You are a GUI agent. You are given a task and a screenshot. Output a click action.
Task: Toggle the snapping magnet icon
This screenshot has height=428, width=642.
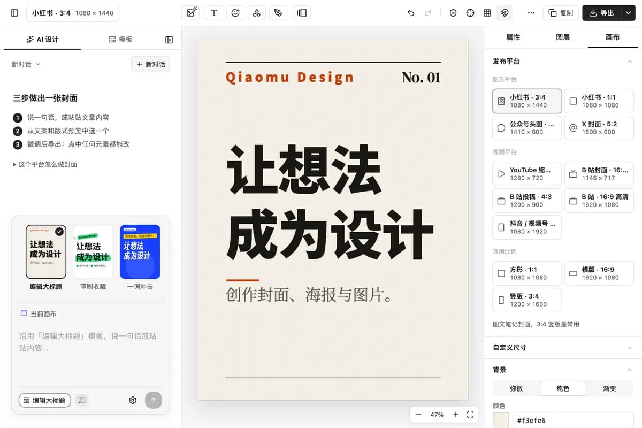(x=505, y=13)
